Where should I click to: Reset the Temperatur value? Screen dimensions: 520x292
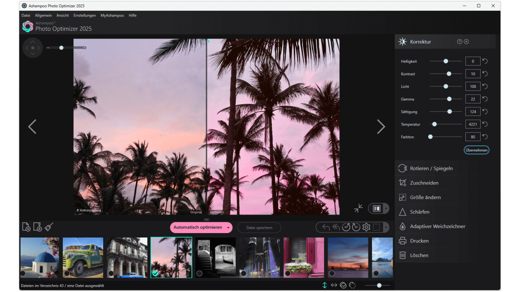click(485, 124)
